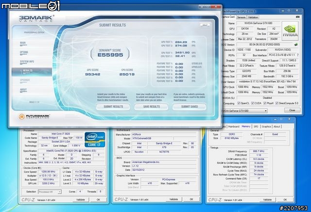The height and width of the screenshot is (212, 311).
Task: Toggle the CUDA checkbox in GPU-Z
Action: coord(253,103)
